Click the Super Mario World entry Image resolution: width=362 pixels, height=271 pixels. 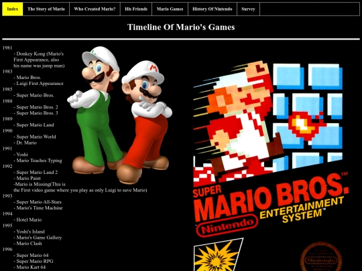(x=35, y=137)
